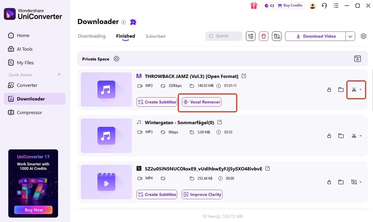The width and height of the screenshot is (373, 222).
Task: Open the preview dropdown on the MP4 row
Action: click(360, 182)
